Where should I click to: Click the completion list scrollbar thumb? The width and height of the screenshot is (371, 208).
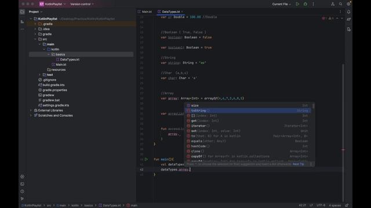tap(314, 106)
